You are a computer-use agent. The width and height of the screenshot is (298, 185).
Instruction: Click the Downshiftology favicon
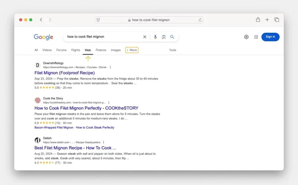38,65
